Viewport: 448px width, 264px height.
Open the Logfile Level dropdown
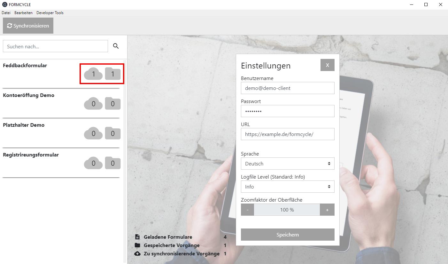288,187
